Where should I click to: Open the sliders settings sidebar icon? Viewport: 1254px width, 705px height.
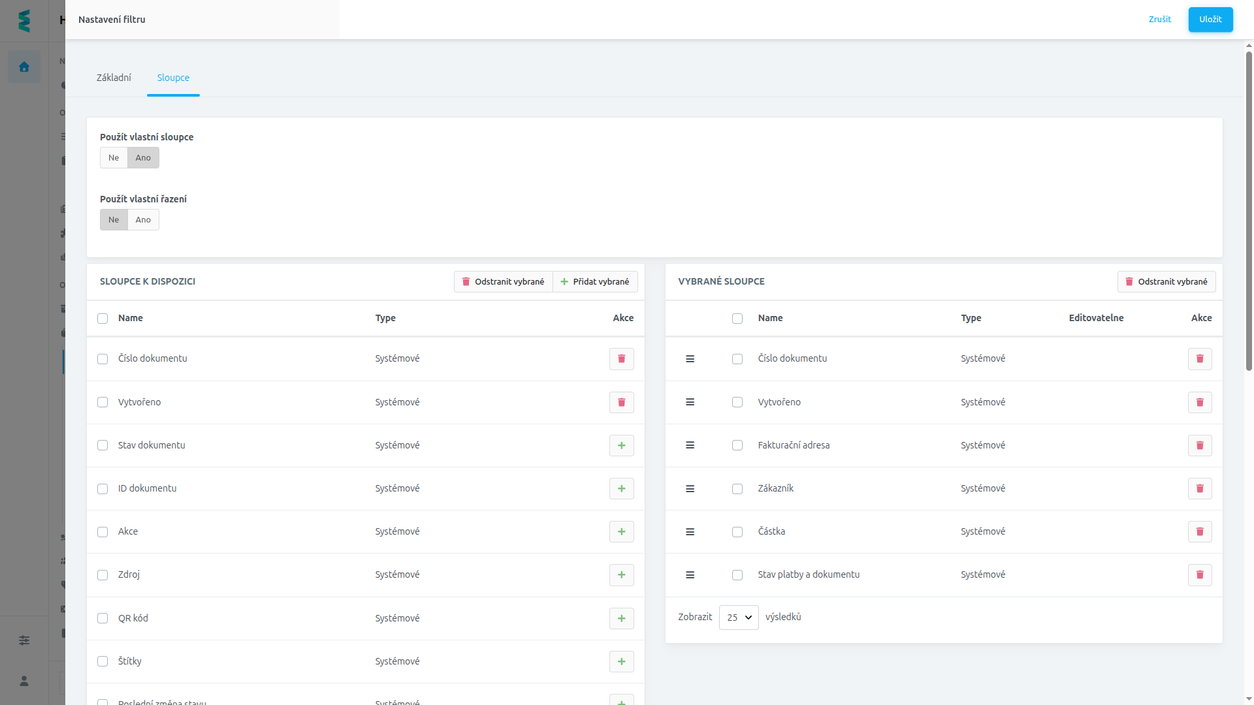coord(24,640)
